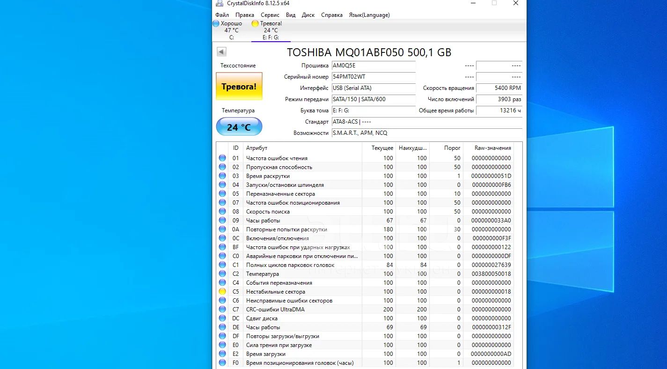This screenshot has height=369, width=667.
Task: Select the Полных циклов парковок головок row
Action: 365,265
